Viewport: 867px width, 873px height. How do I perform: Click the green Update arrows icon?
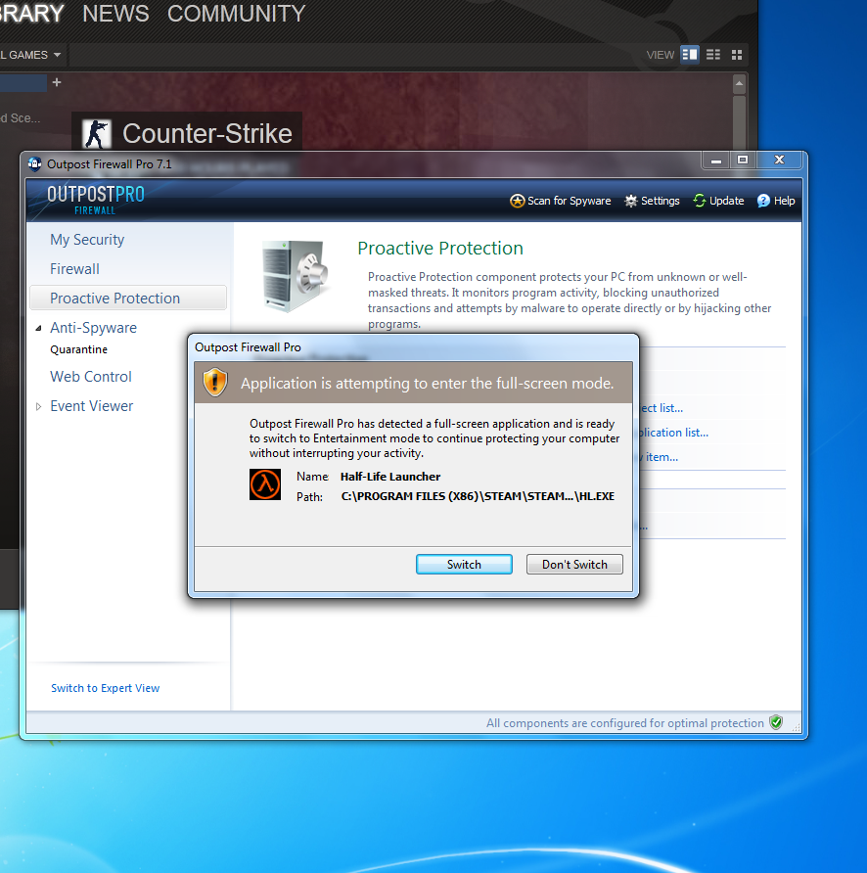(700, 201)
